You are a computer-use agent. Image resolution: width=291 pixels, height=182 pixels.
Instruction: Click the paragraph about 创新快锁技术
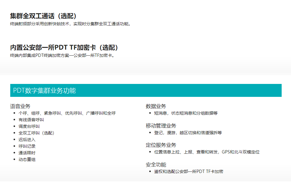click(71, 24)
